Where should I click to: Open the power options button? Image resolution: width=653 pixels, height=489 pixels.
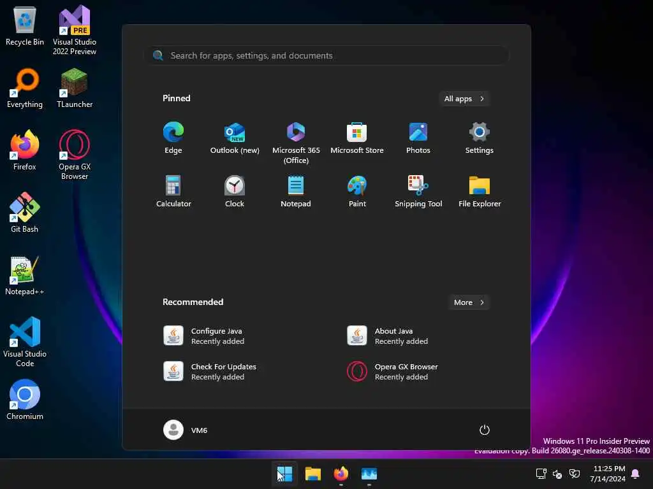pos(485,430)
